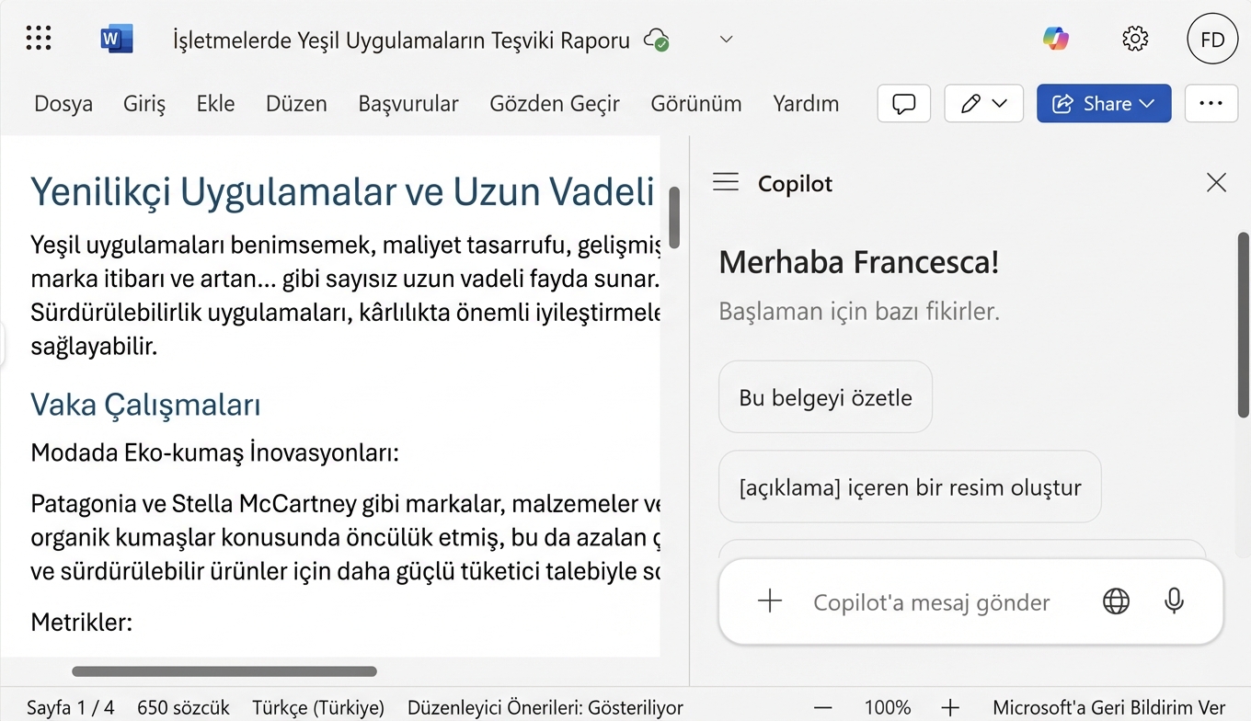Open the Settings gear
1251x721 pixels.
pyautogui.click(x=1135, y=38)
